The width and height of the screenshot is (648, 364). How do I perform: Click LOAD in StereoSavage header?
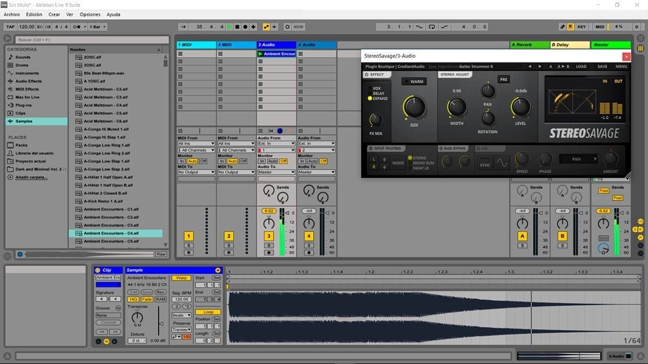(581, 66)
